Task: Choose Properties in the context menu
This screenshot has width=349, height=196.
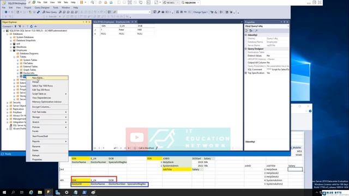Action: point(47,160)
